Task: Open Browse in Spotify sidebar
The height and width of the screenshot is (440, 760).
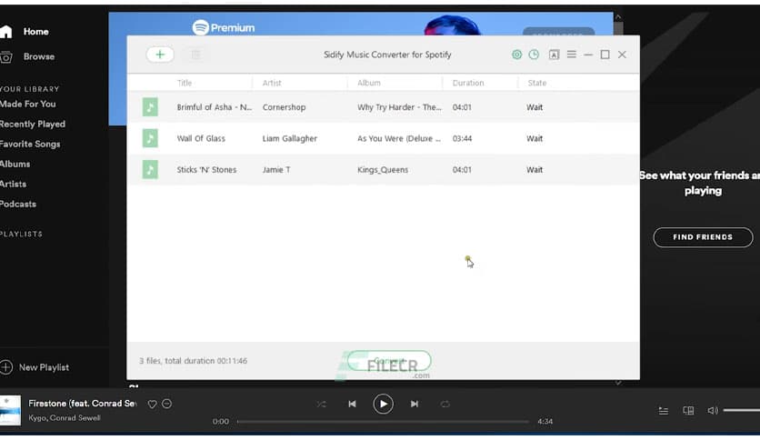Action: tap(39, 56)
